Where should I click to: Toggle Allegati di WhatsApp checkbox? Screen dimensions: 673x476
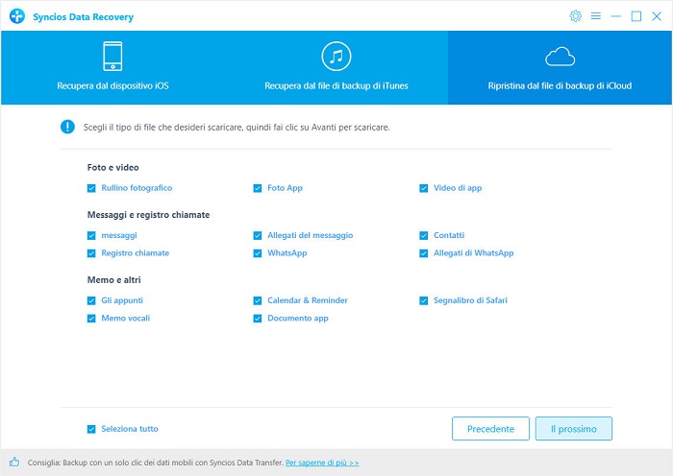point(424,253)
